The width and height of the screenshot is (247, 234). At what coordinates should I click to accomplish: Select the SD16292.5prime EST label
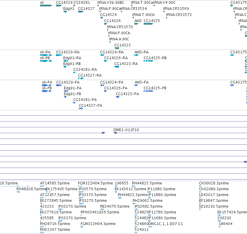point(214,206)
